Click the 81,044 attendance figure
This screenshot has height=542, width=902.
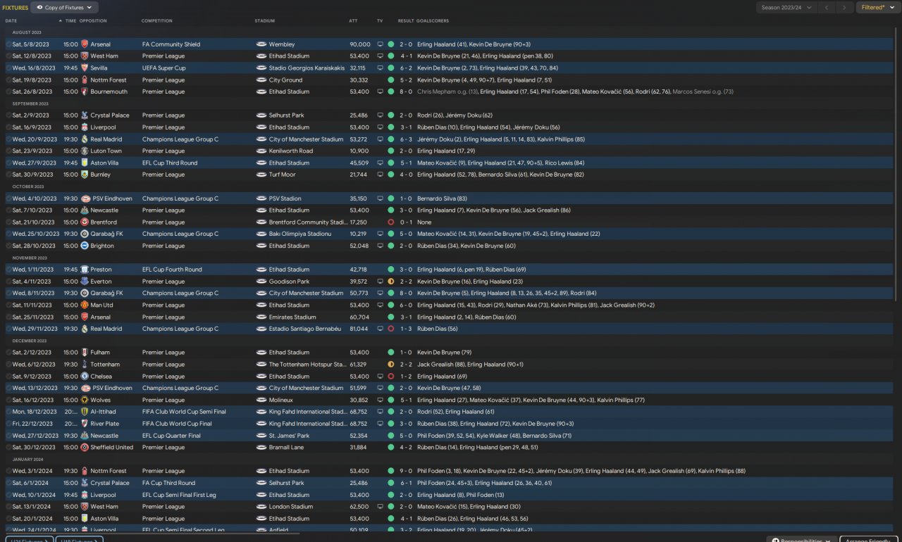pos(359,329)
